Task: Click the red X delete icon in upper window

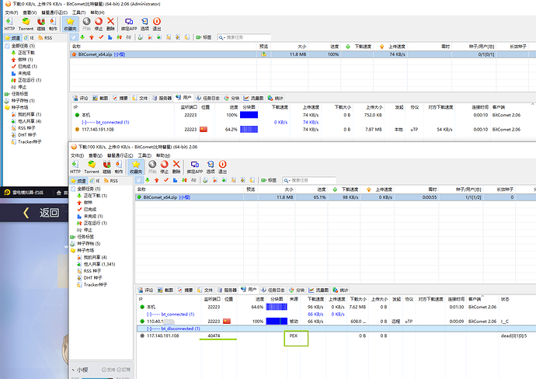Action: point(110,24)
